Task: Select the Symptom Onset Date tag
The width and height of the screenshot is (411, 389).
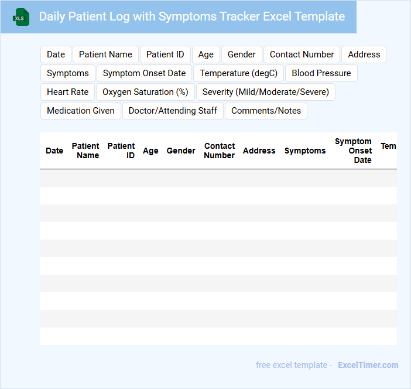Action: [x=144, y=73]
